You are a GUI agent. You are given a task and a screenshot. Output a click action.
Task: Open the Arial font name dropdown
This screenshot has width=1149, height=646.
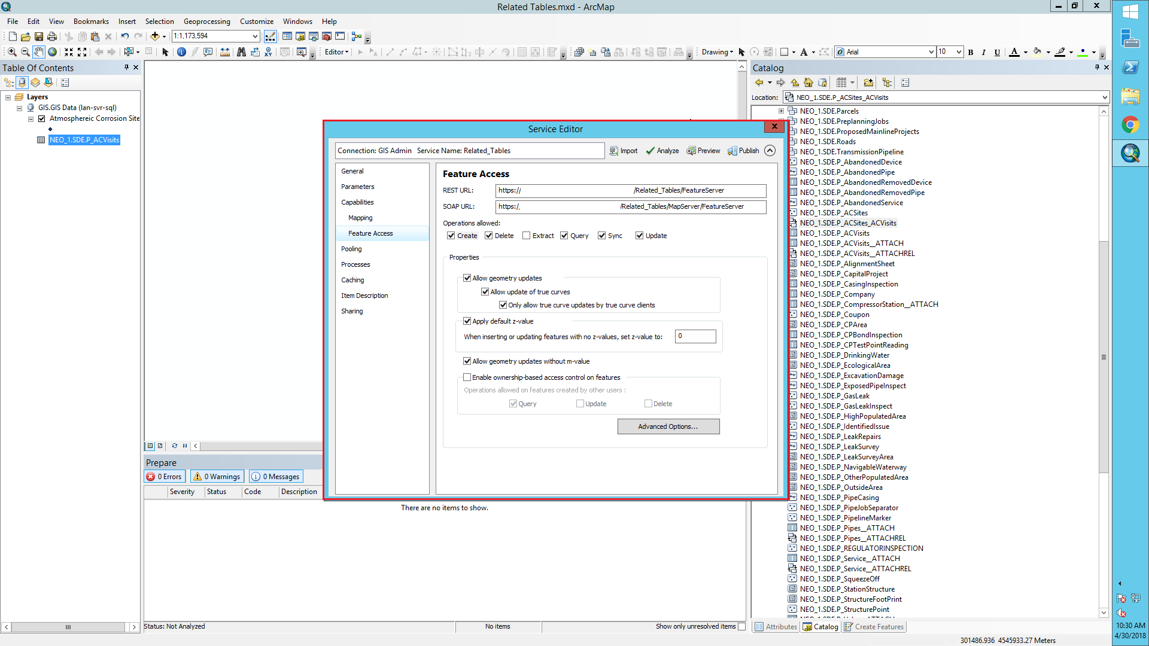931,52
